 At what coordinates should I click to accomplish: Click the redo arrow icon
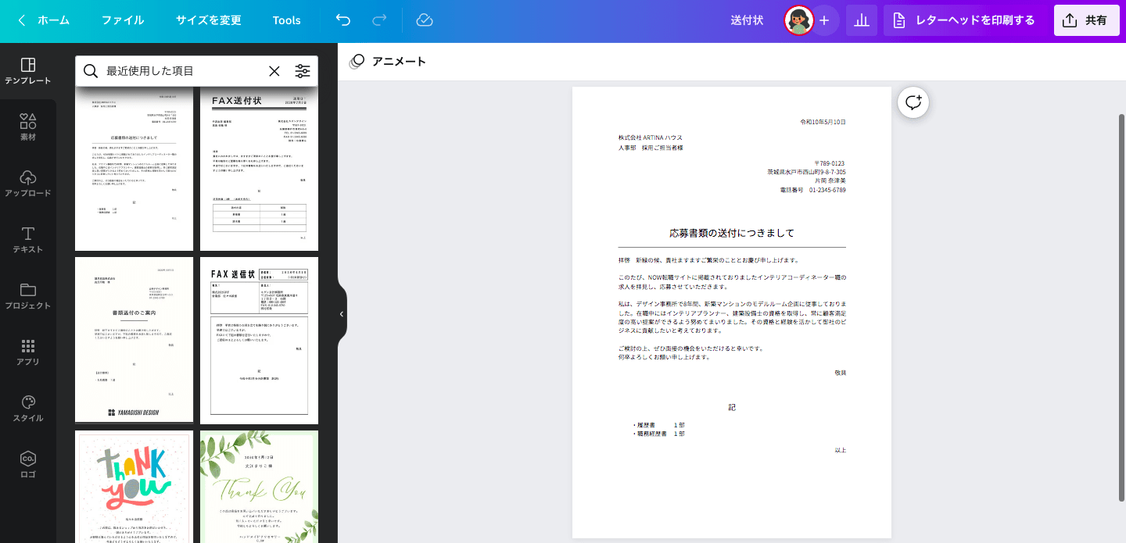point(379,20)
